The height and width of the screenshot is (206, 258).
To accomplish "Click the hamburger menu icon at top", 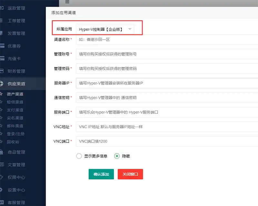I will pos(67,2).
